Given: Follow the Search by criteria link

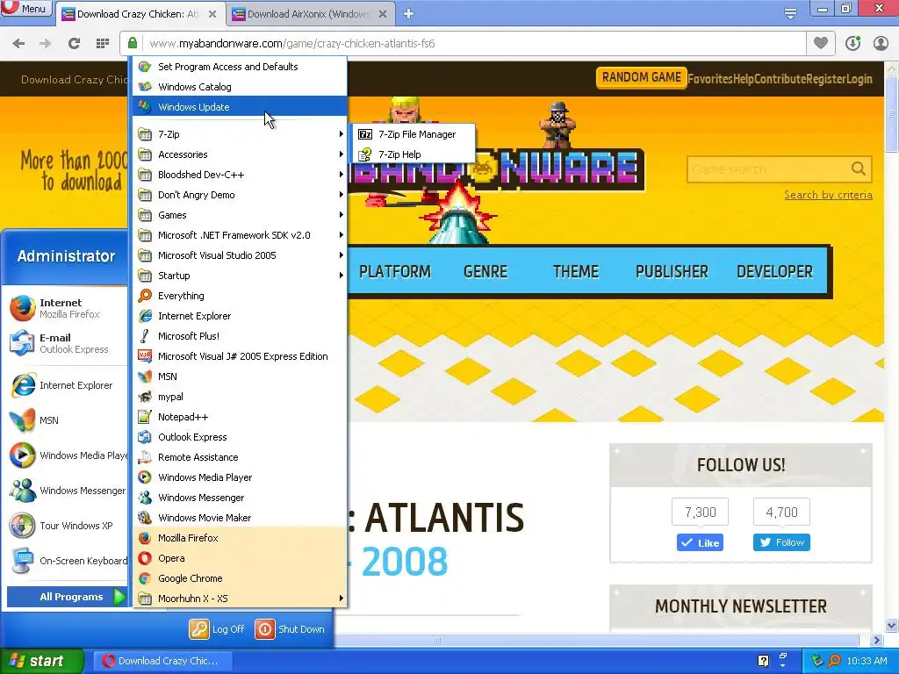Looking at the screenshot, I should 828,195.
